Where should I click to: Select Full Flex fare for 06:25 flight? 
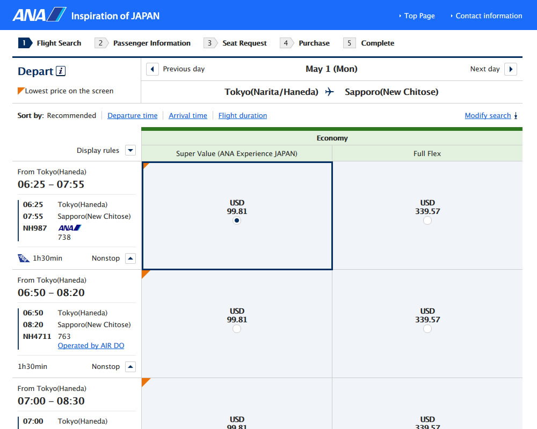coord(427,220)
